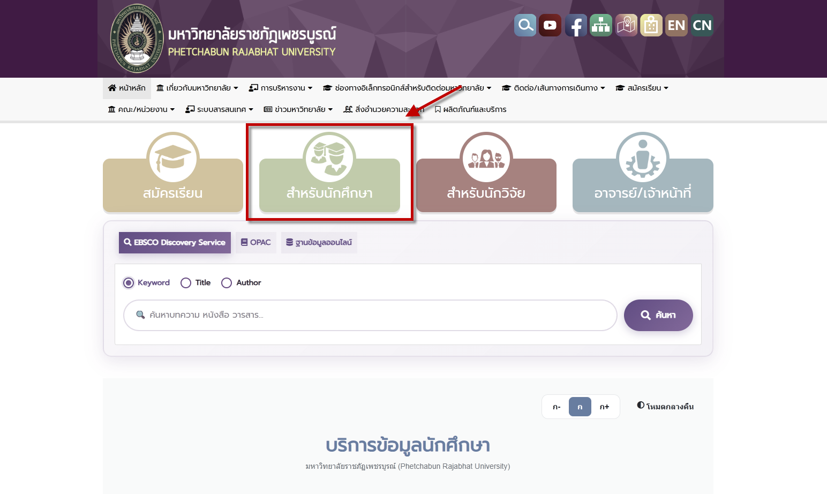Switch to the OPAC tab

click(x=256, y=243)
